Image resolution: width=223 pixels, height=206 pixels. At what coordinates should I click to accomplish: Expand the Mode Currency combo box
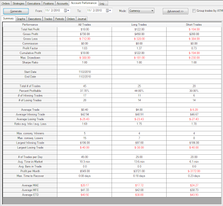141,11
